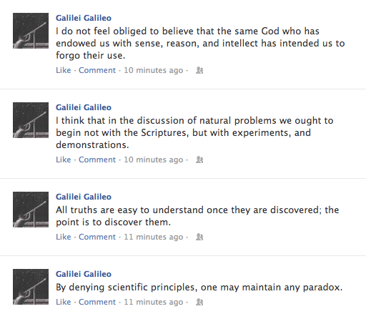Like the post about sense, reason, and intellect
Viewport: 366px width, 314px height.
[x=64, y=70]
